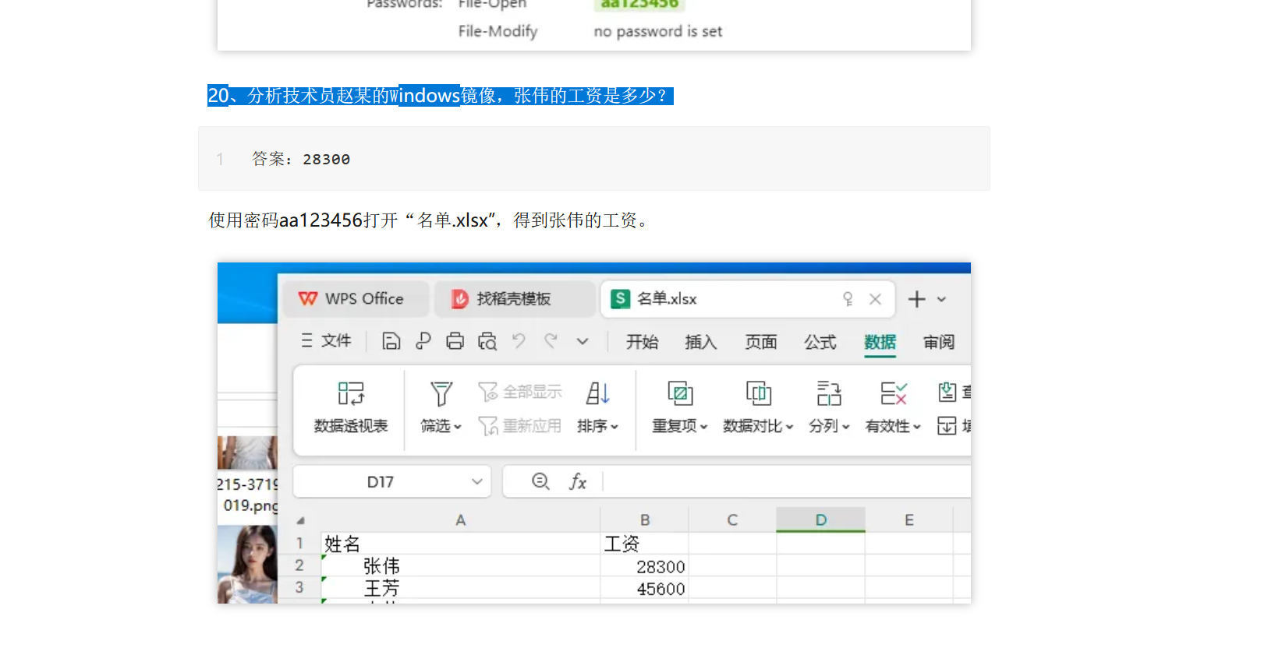Click the zoom magnifier icon in formula bar

540,481
